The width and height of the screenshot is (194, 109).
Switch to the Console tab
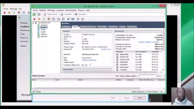tap(122, 27)
